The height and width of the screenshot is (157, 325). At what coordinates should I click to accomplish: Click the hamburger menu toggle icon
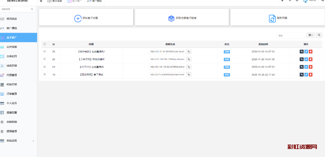[41, 1]
